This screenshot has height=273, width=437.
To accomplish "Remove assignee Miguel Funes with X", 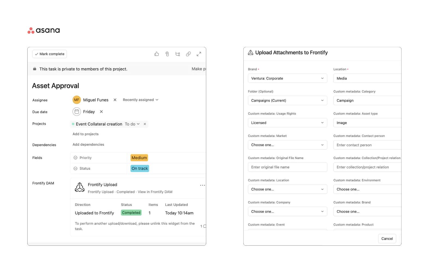I will pyautogui.click(x=115, y=100).
